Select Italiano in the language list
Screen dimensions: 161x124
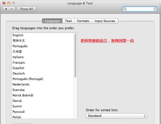(x=43, y=57)
